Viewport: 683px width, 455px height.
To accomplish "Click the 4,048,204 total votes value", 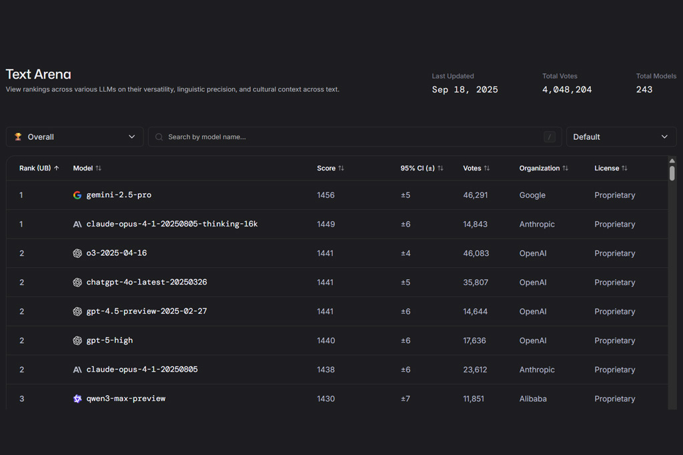I will click(567, 90).
